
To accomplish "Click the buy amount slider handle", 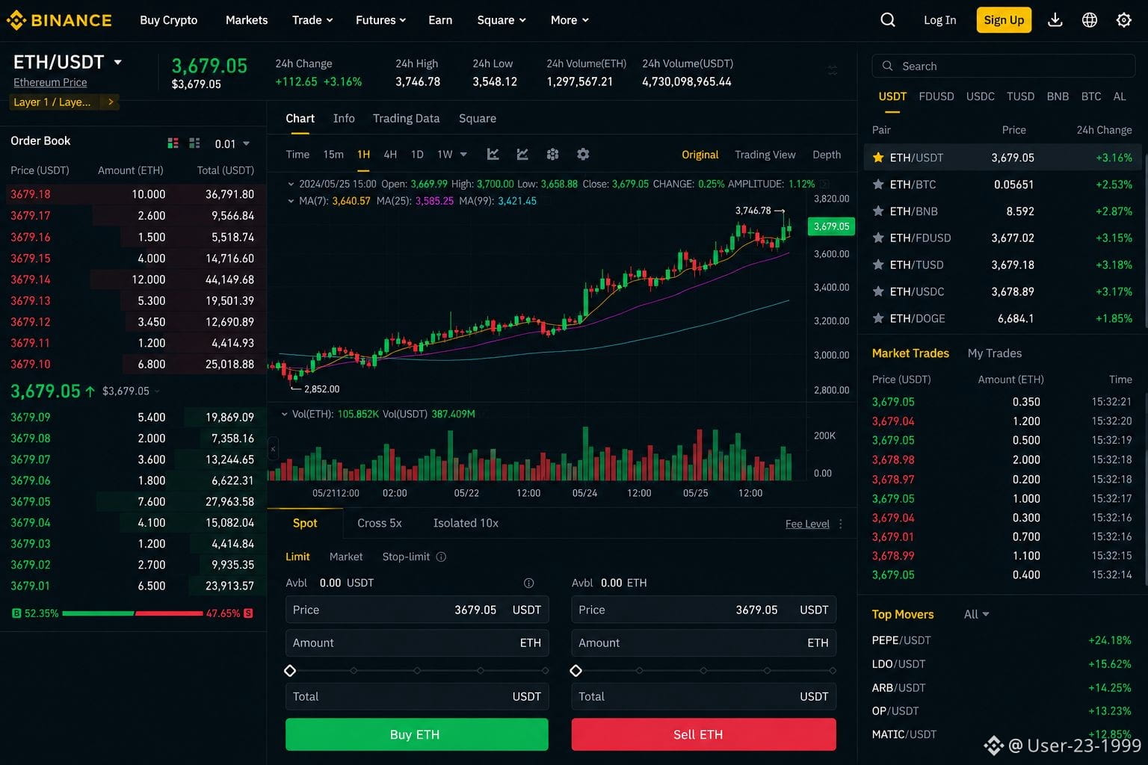I will (x=290, y=671).
